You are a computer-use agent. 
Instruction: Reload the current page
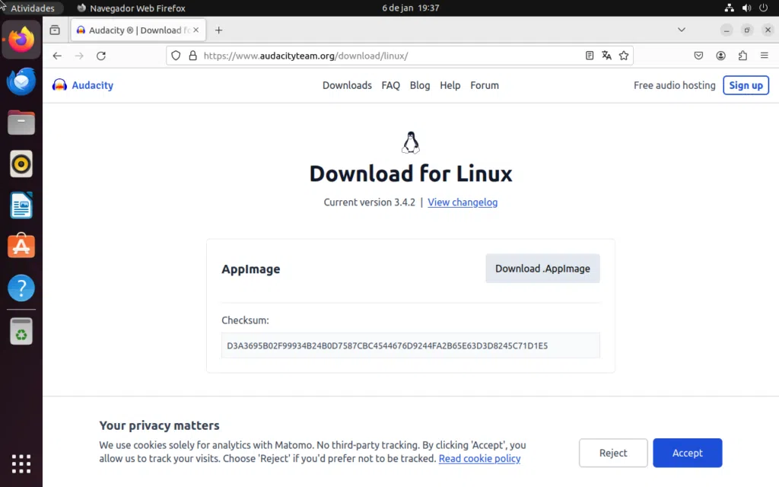[x=101, y=55]
